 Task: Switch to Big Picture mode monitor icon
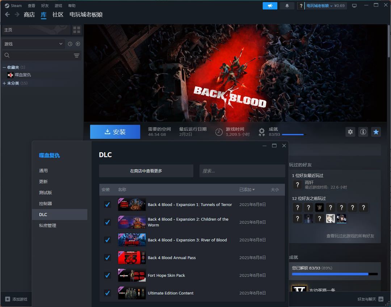point(354,6)
